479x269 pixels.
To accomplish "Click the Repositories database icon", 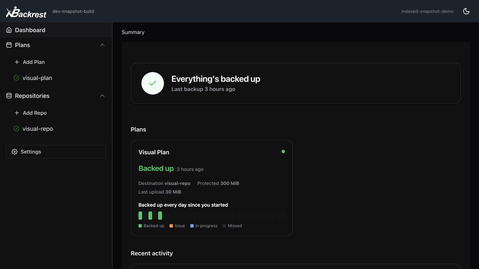I will (9, 96).
